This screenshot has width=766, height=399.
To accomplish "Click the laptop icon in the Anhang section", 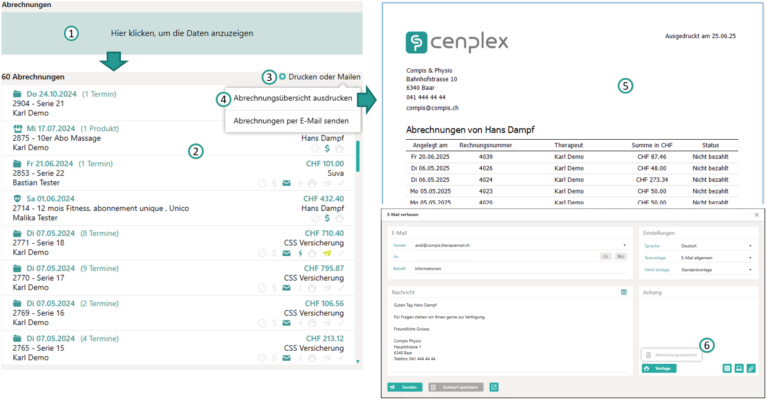I will tap(739, 368).
